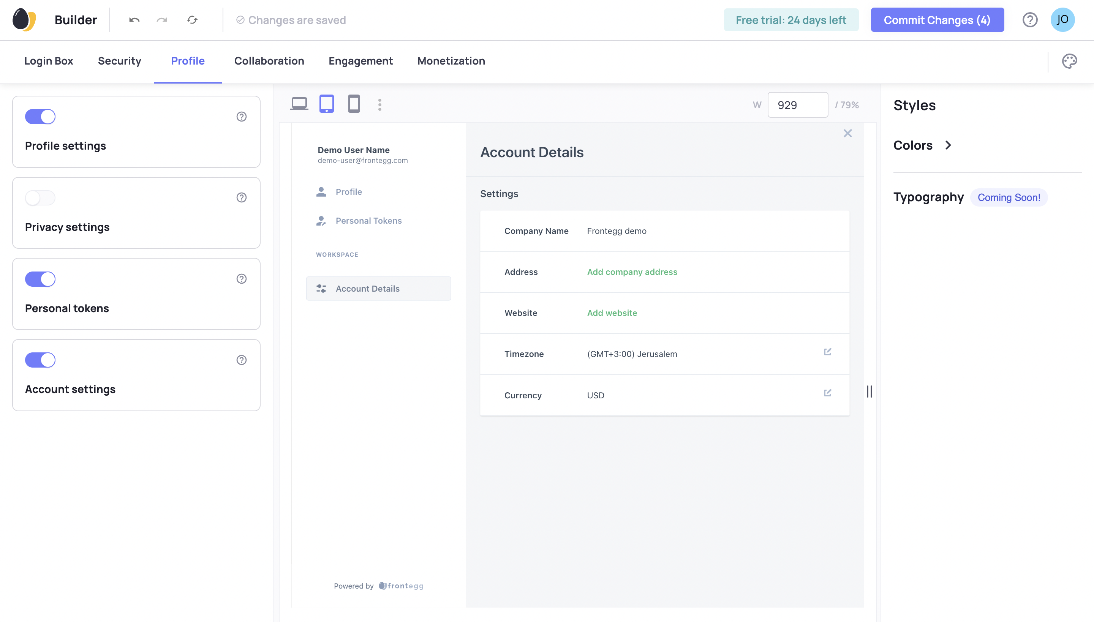Click the undo arrow icon
The height and width of the screenshot is (622, 1094).
[x=134, y=20]
